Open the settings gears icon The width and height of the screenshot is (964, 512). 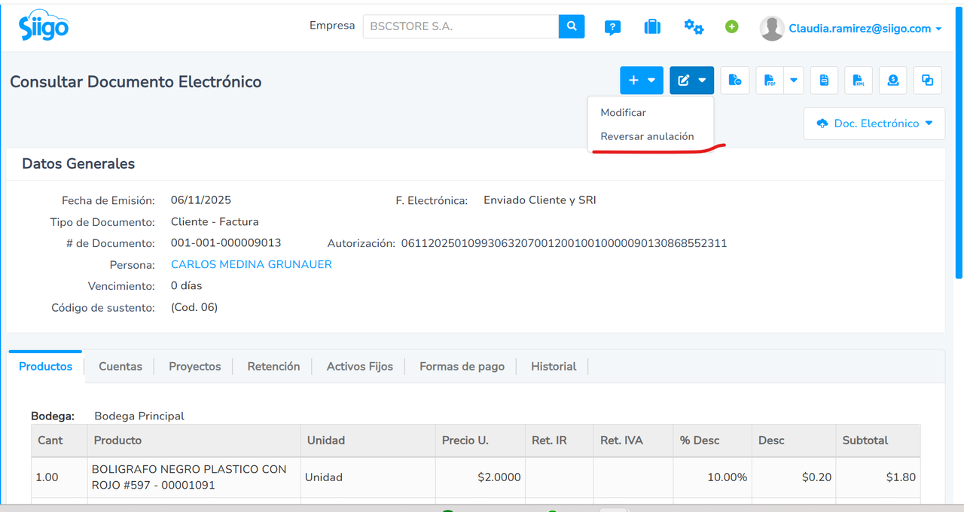694,27
